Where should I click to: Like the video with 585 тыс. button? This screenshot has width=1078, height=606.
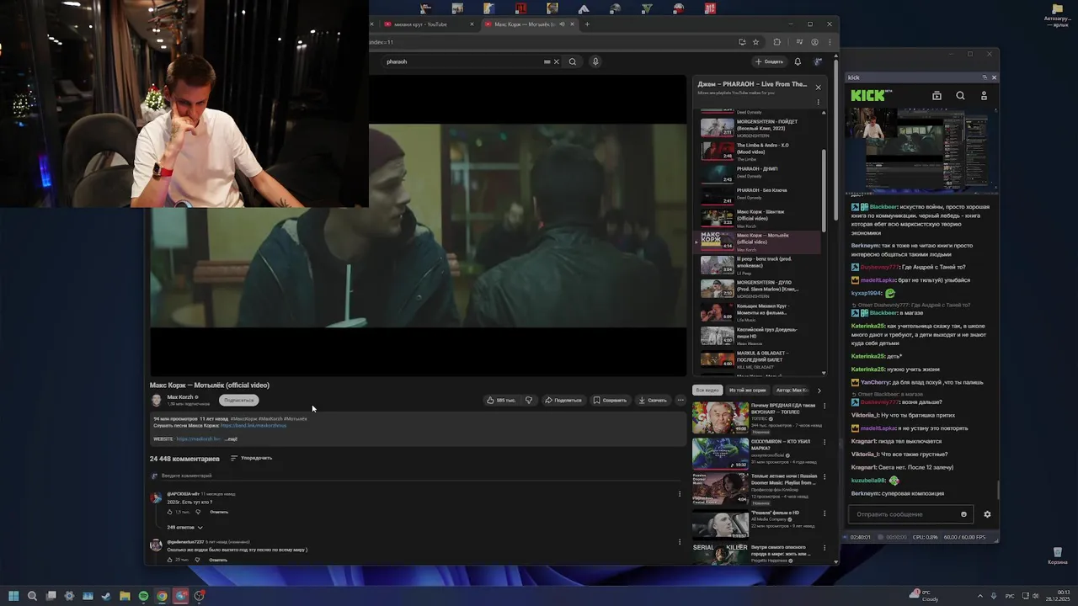click(501, 400)
